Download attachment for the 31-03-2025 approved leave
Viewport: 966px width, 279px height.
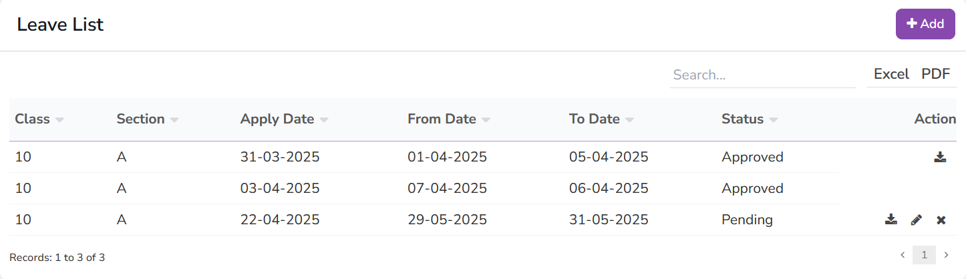[x=940, y=158]
